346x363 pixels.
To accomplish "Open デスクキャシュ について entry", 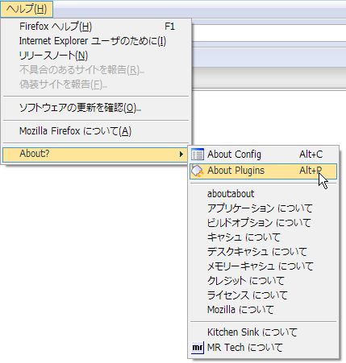I will pyautogui.click(x=263, y=252).
